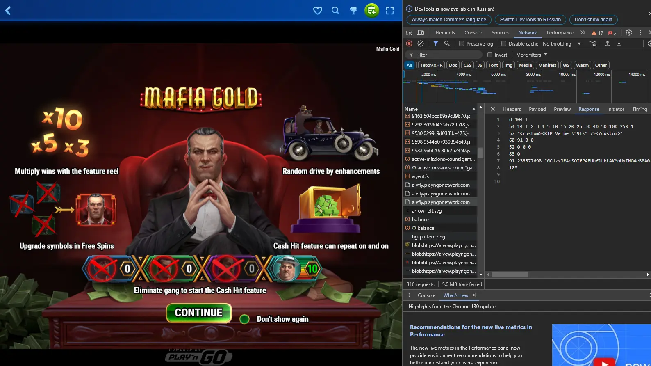Expand the More filters dropdown

click(532, 55)
